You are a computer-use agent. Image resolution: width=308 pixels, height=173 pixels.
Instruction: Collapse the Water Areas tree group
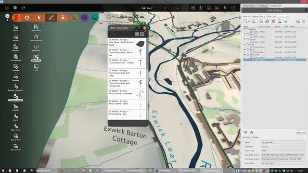pyautogui.click(x=245, y=55)
